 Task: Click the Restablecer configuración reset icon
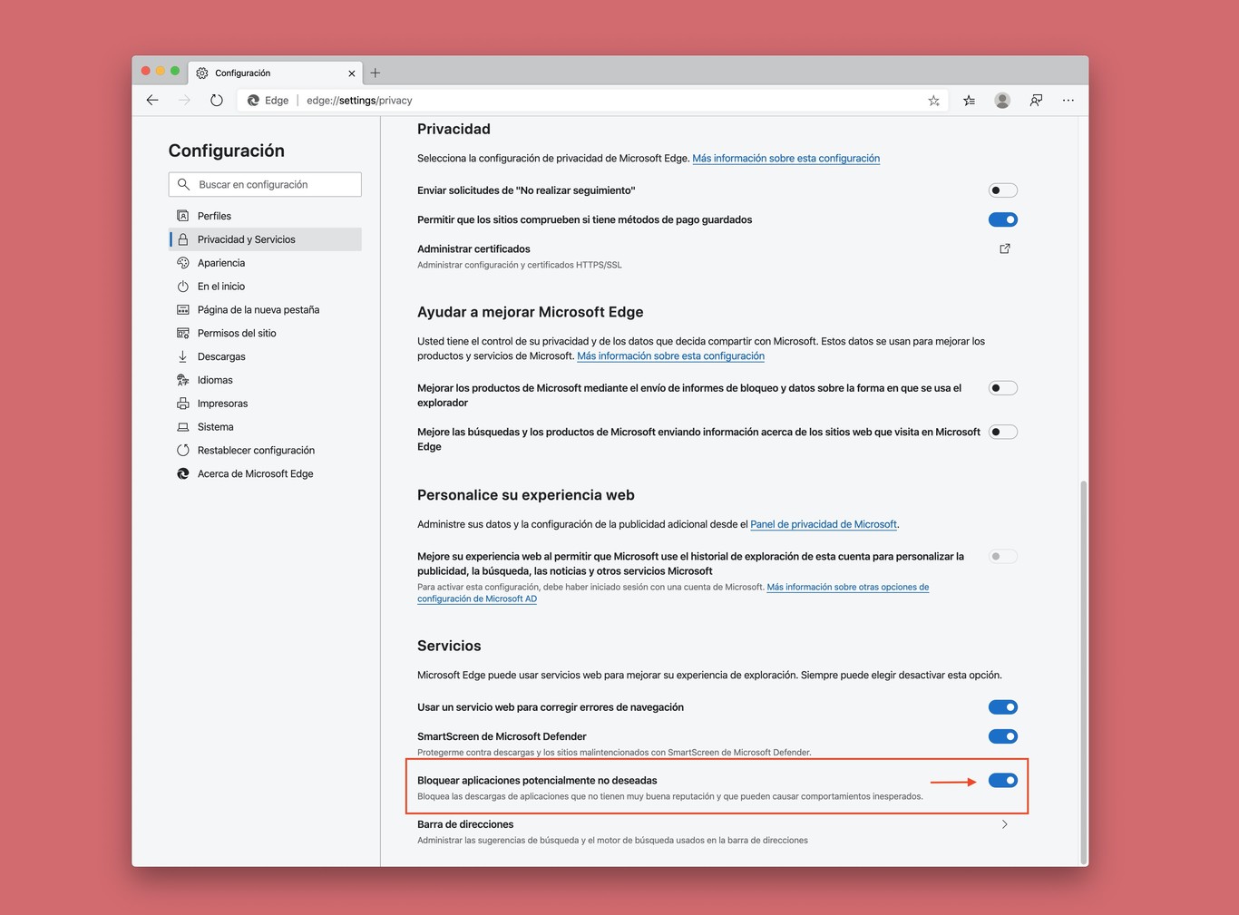coord(183,451)
